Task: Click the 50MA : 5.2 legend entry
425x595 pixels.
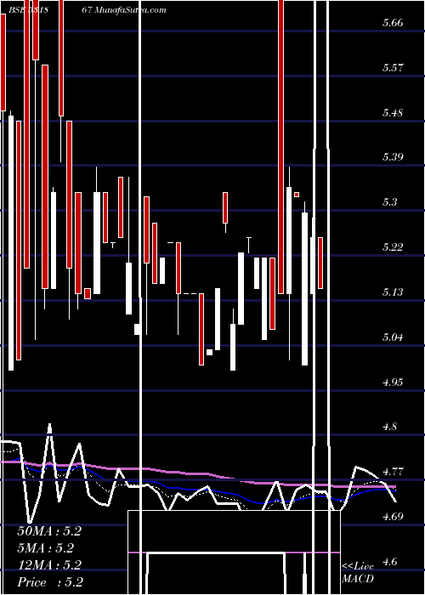Action: 49,531
